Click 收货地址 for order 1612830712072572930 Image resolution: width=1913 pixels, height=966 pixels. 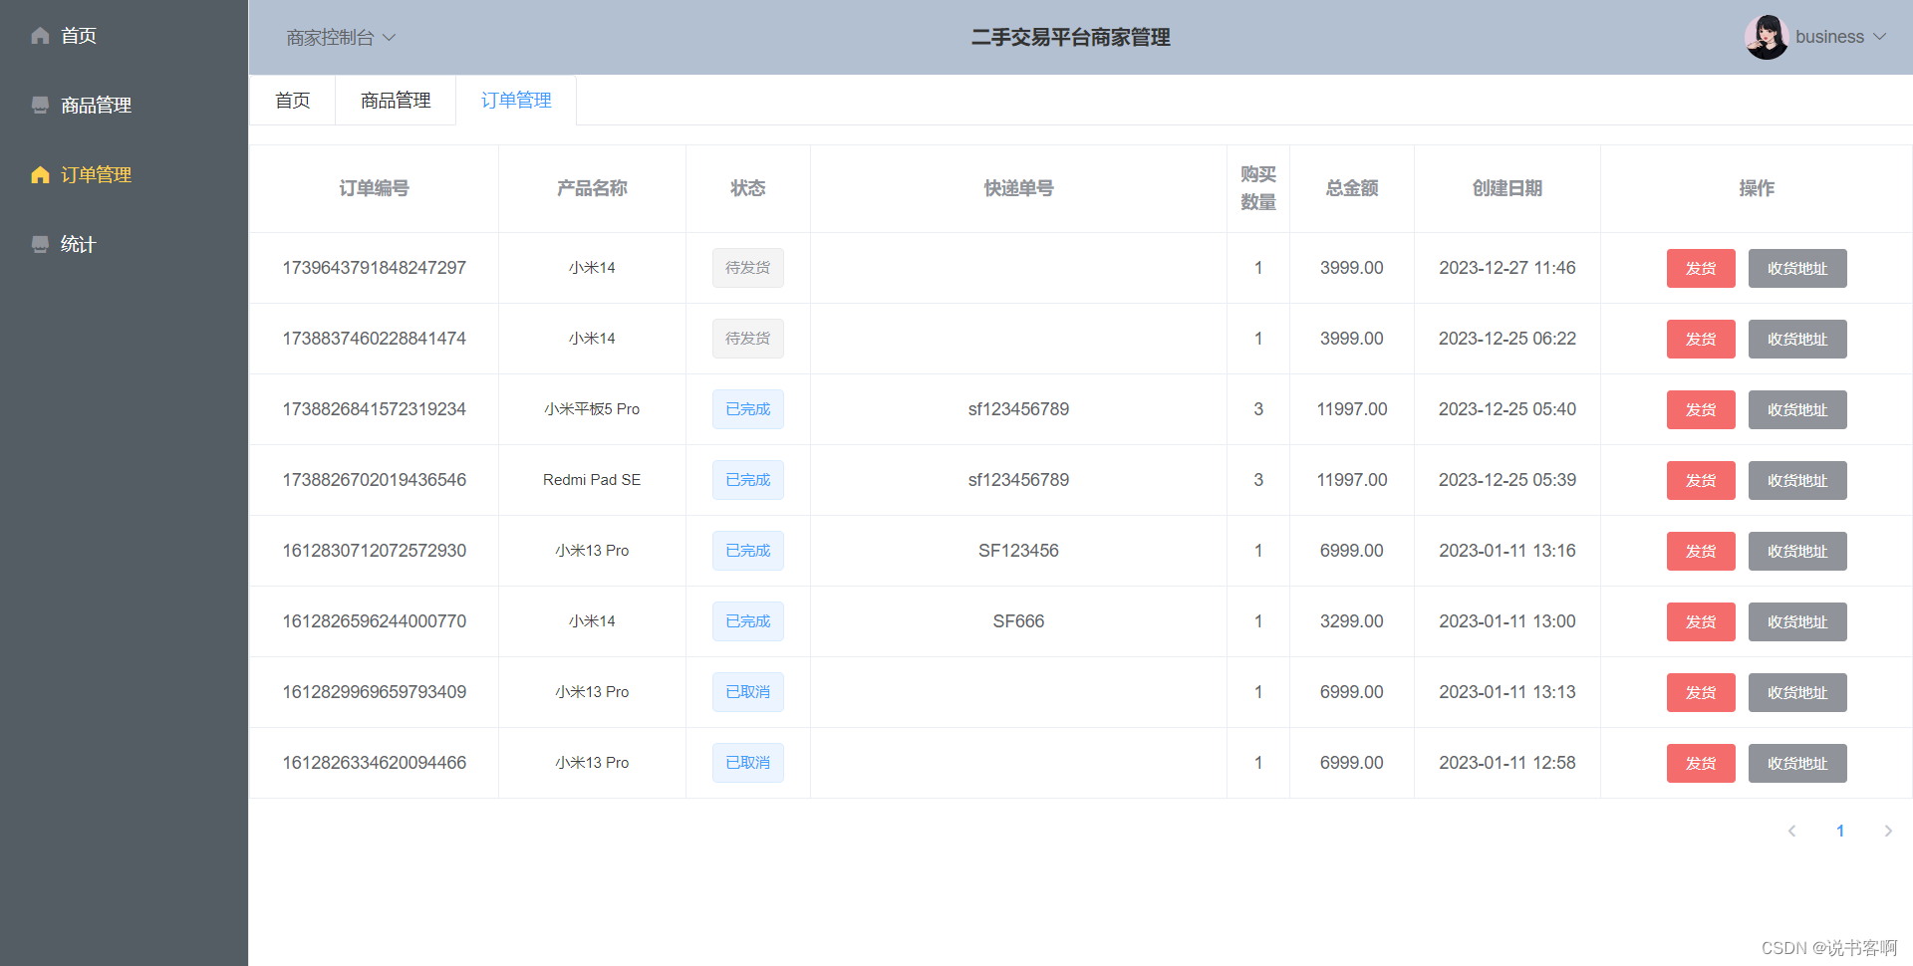click(1797, 551)
